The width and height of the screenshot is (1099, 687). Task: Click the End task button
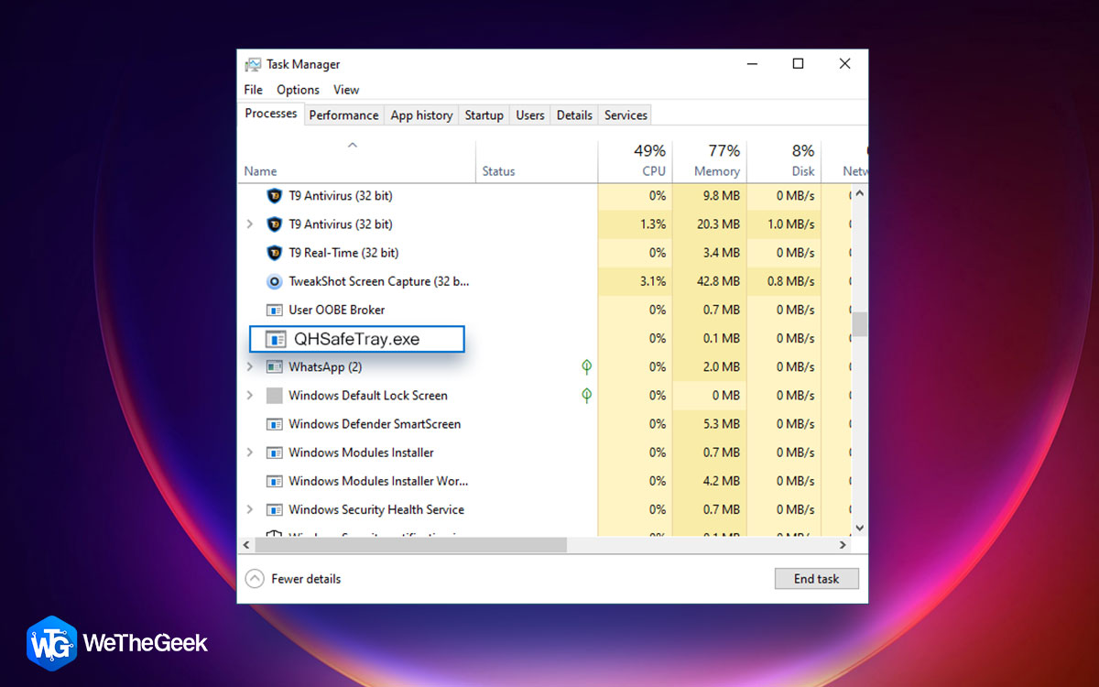click(816, 579)
